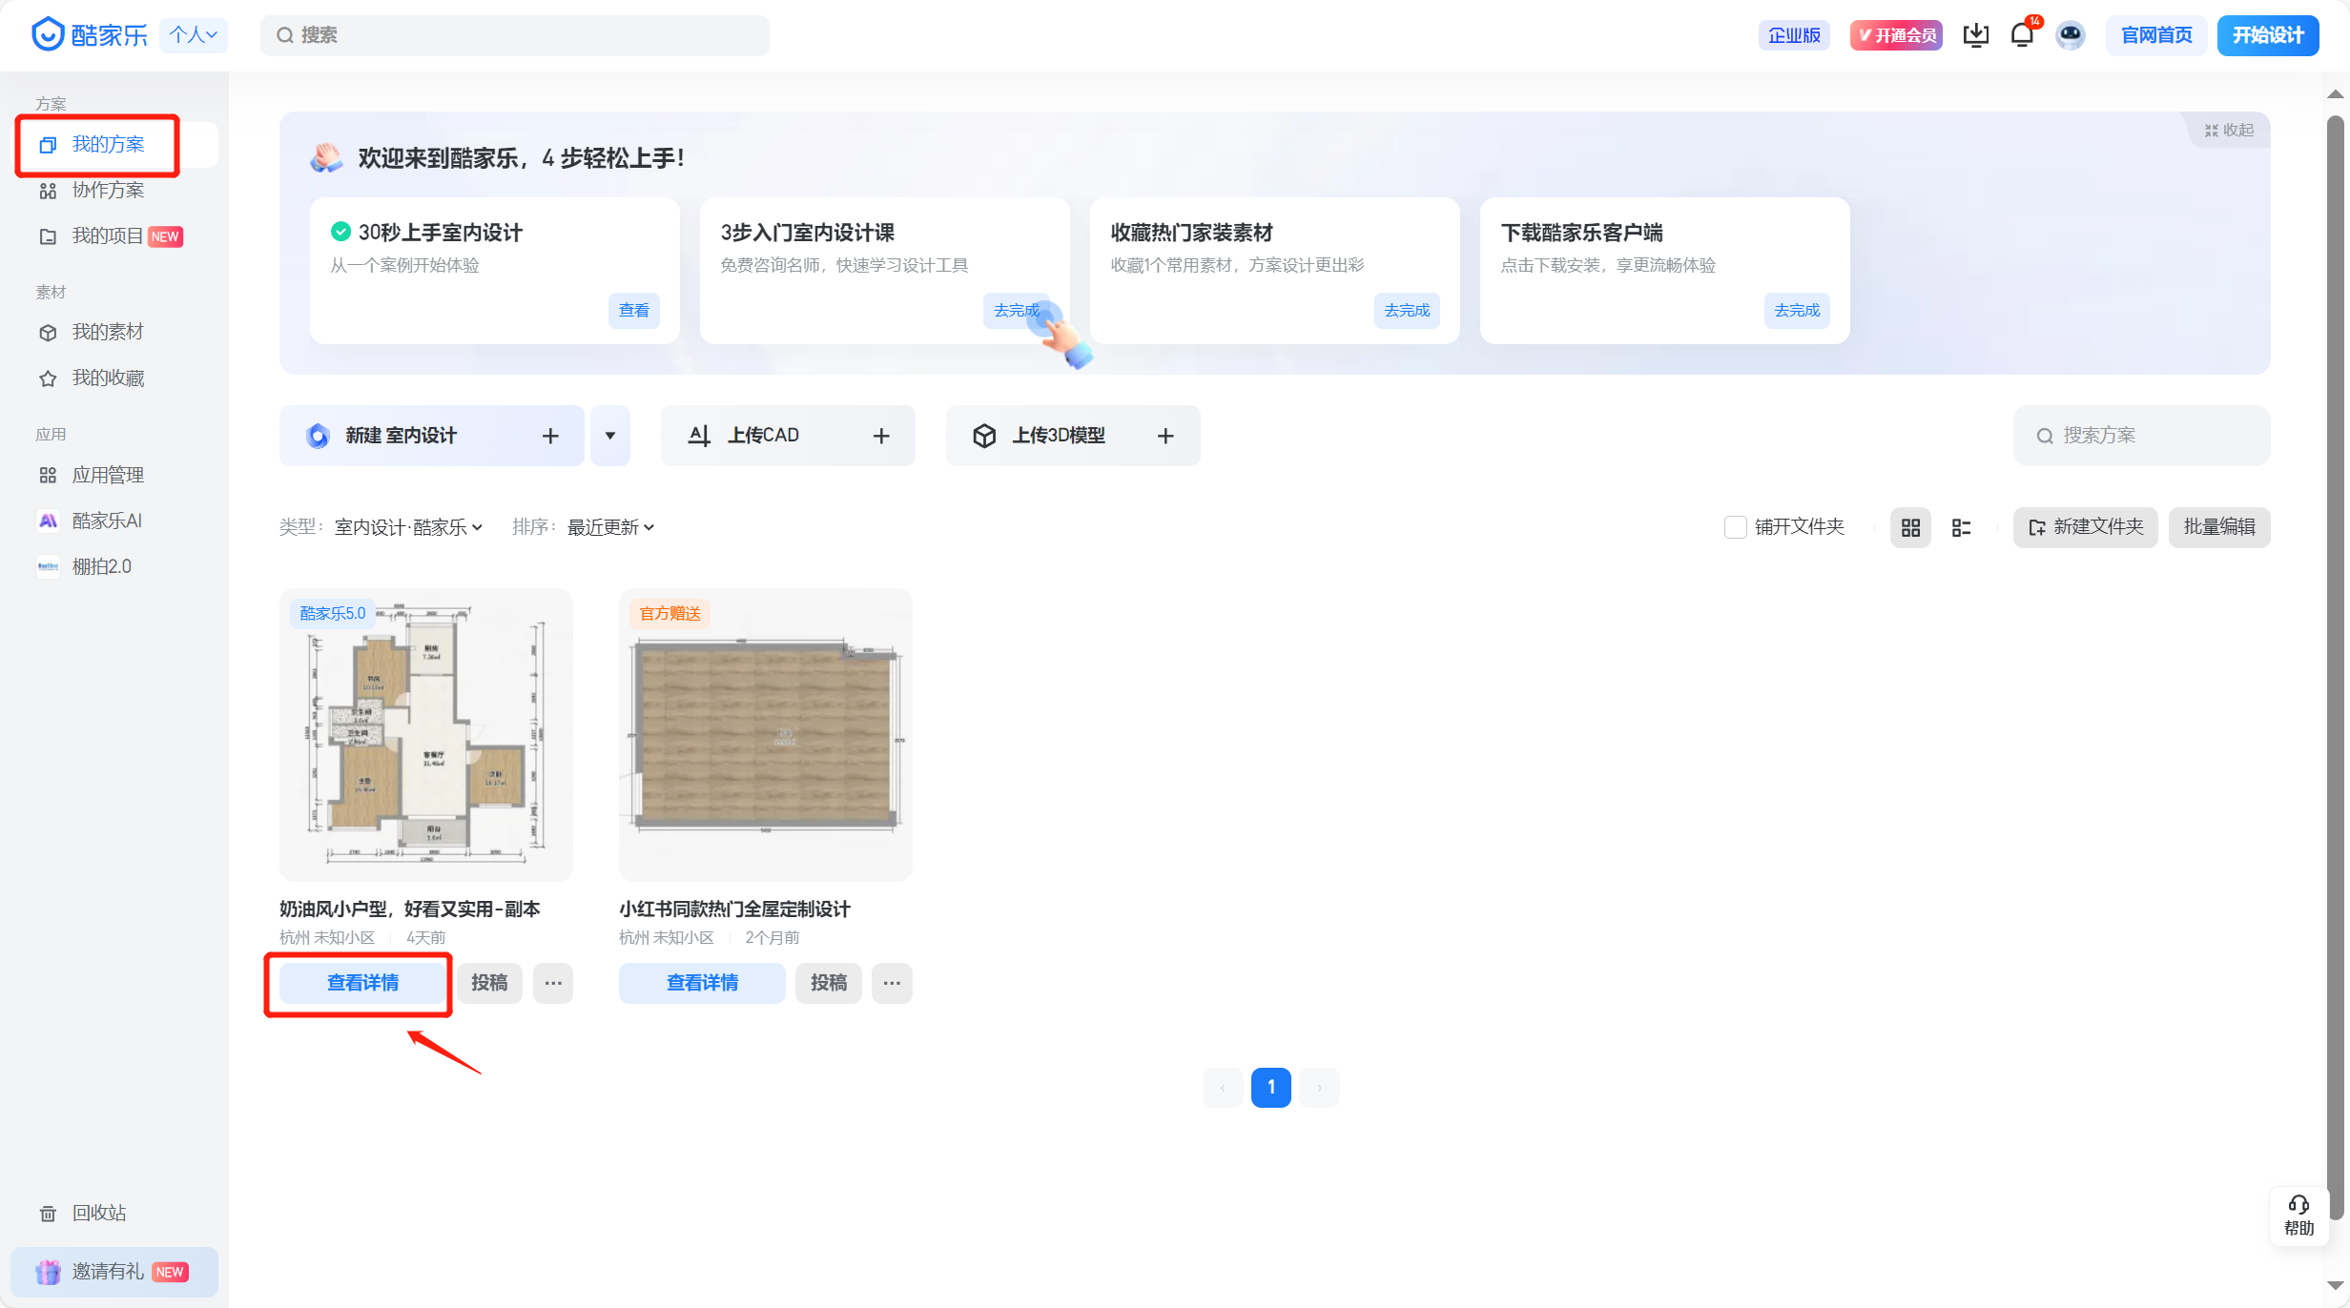Click the 邀请有礼 gift icon
This screenshot has height=1308, width=2350.
[48, 1272]
